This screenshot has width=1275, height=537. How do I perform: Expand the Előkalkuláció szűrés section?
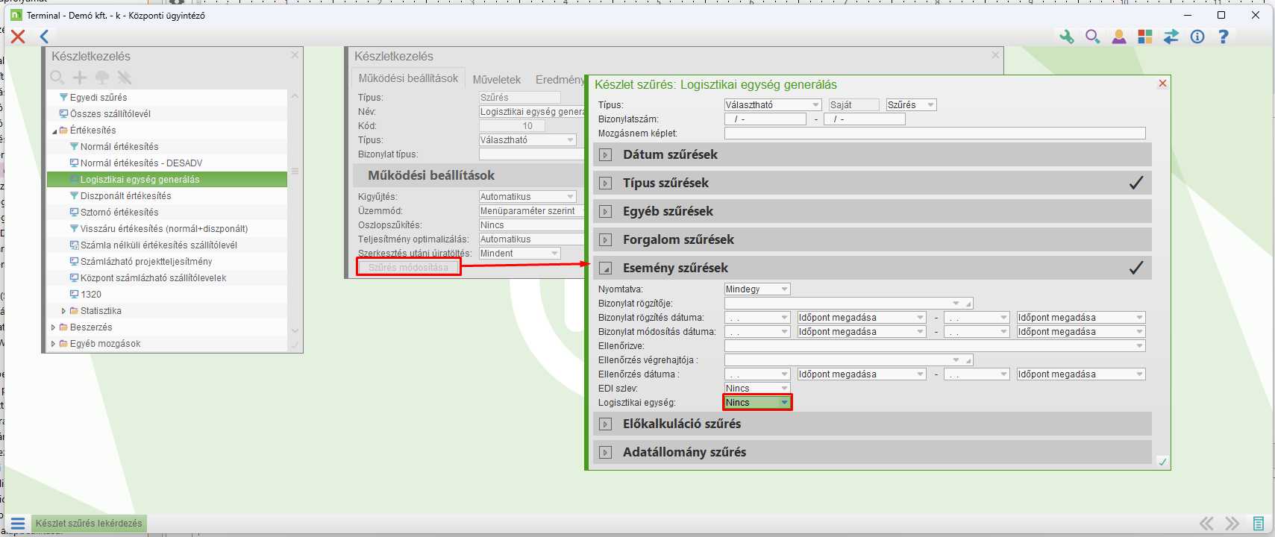click(x=606, y=424)
